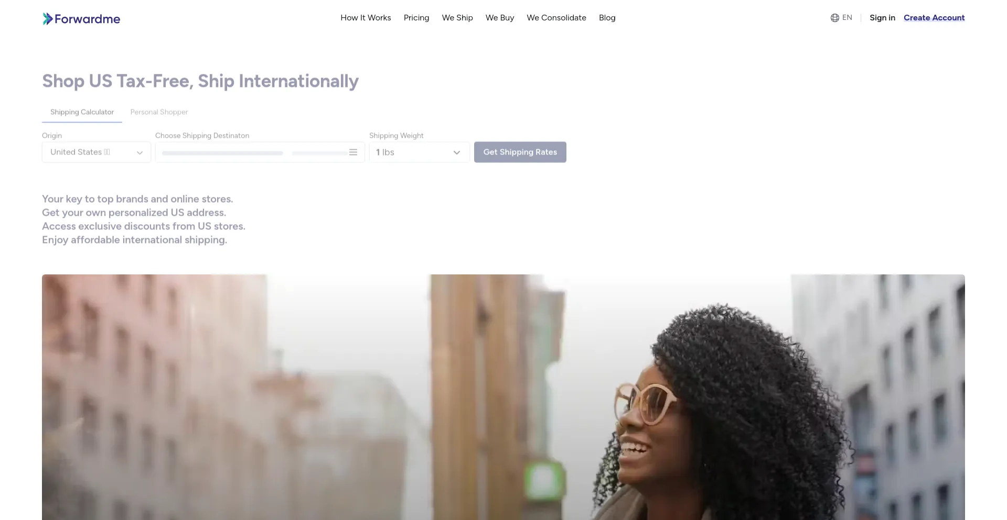Switch to the Shipping Calculator tab
The image size is (1007, 520).
82,112
